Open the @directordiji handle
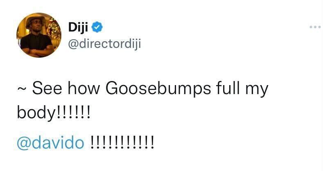The width and height of the screenshot is (323, 171). pyautogui.click(x=104, y=43)
